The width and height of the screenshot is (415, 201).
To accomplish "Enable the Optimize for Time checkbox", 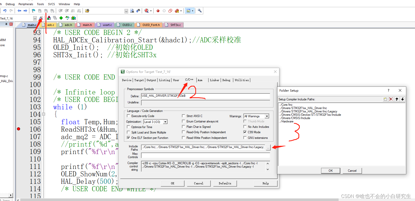I will coord(128,127).
